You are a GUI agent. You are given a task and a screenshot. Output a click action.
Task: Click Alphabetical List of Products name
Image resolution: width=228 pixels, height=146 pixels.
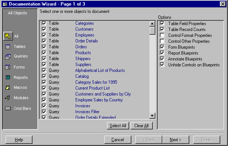[x=100, y=70]
